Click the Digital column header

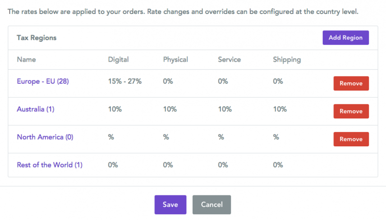118,60
